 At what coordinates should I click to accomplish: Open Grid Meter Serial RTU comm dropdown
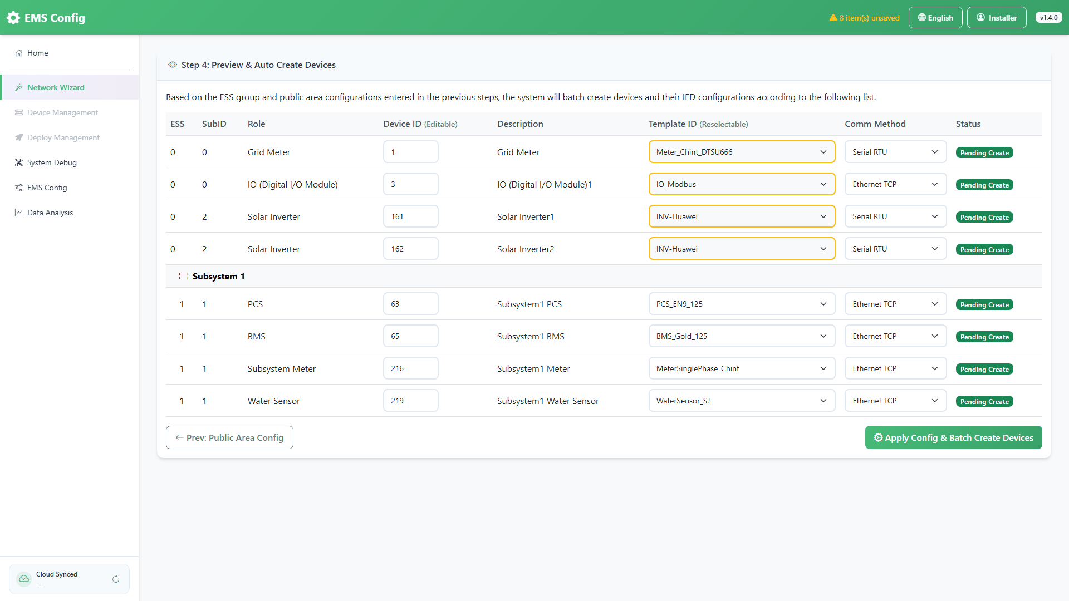(895, 152)
